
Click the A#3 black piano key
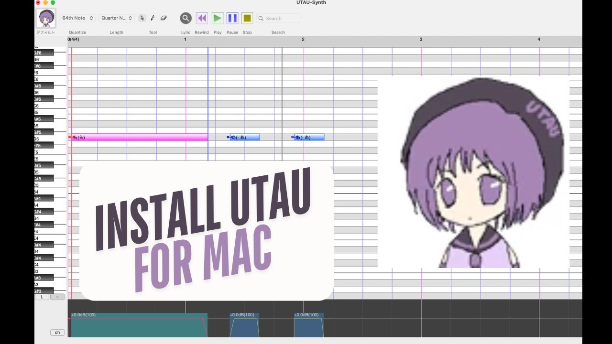44,278
